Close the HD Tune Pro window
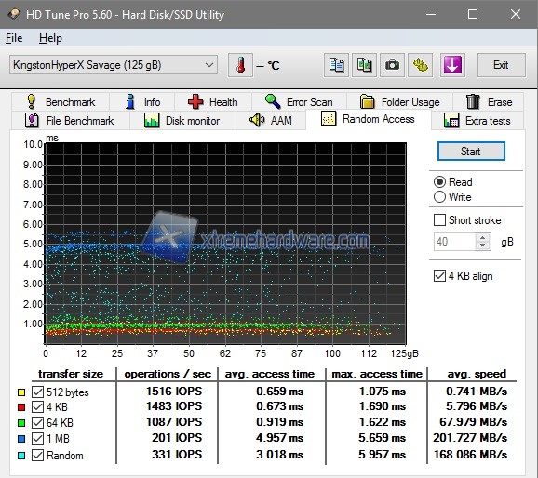This screenshot has width=538, height=478. [516, 14]
